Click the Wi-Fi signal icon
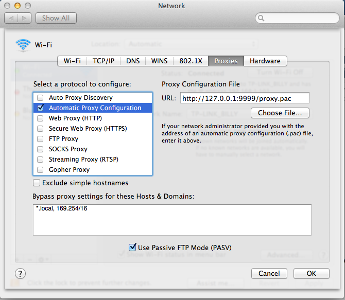This screenshot has width=345, height=300. (x=23, y=45)
